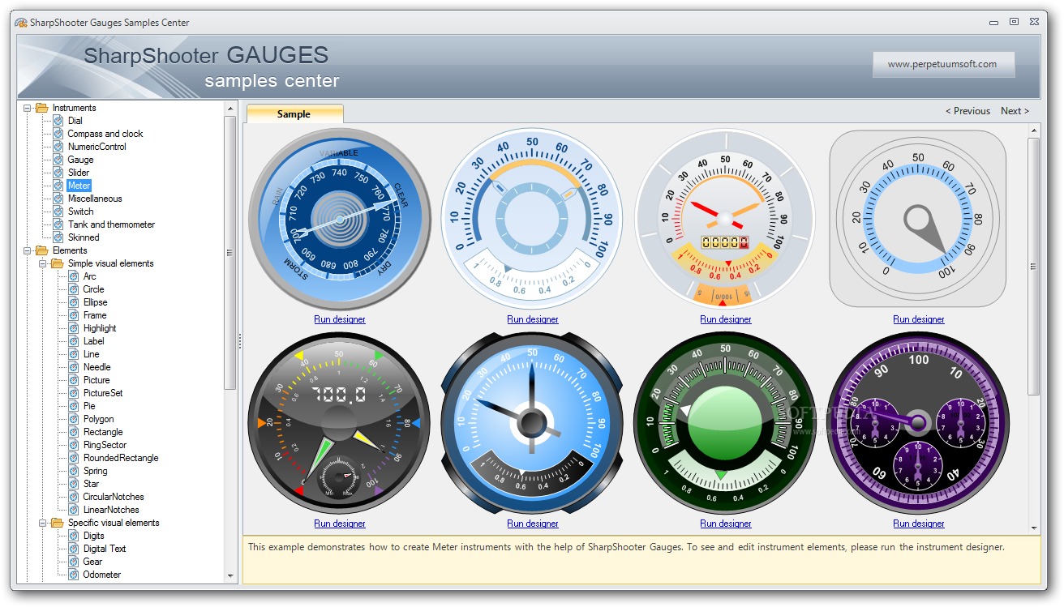
Task: Click the icon beside Meter item
Action: (58, 186)
